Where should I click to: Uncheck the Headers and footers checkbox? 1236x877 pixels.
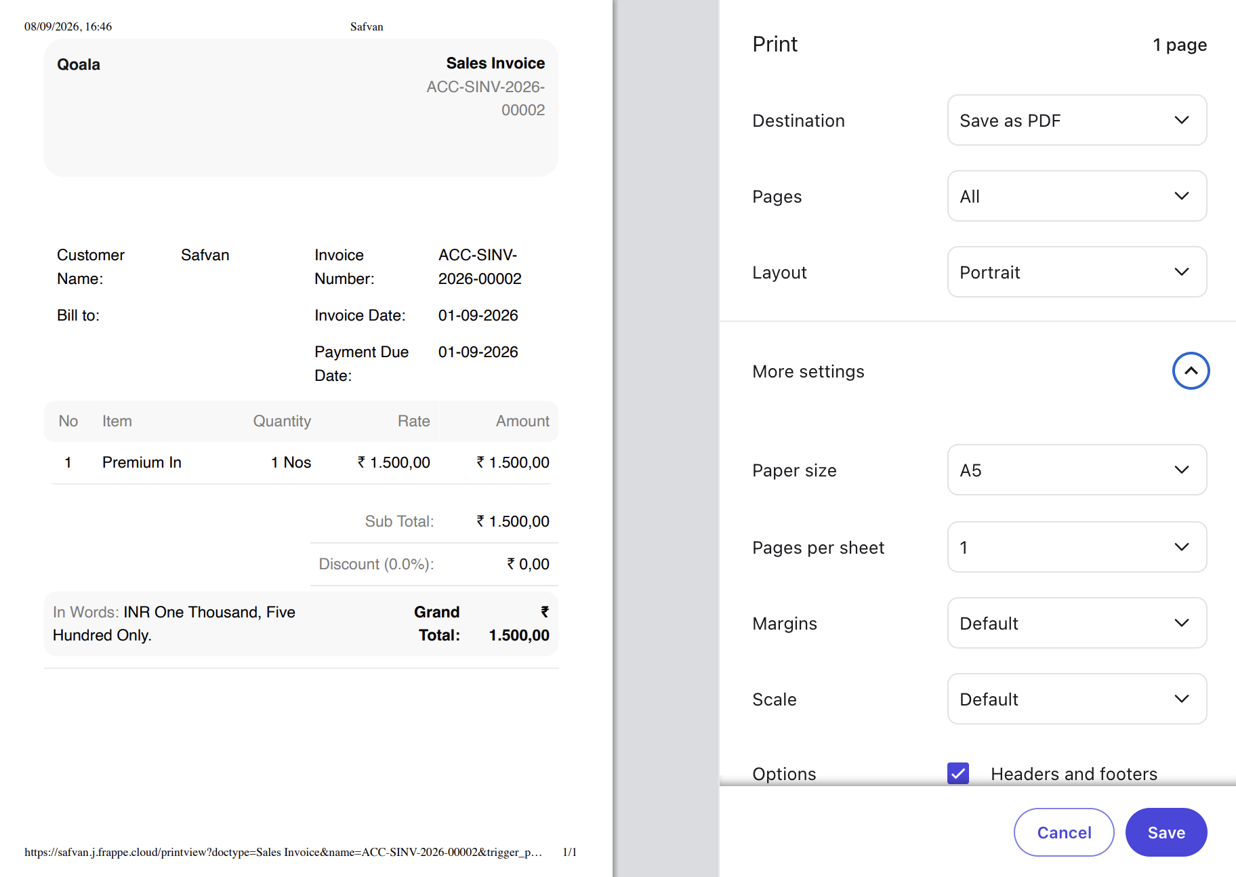point(958,773)
